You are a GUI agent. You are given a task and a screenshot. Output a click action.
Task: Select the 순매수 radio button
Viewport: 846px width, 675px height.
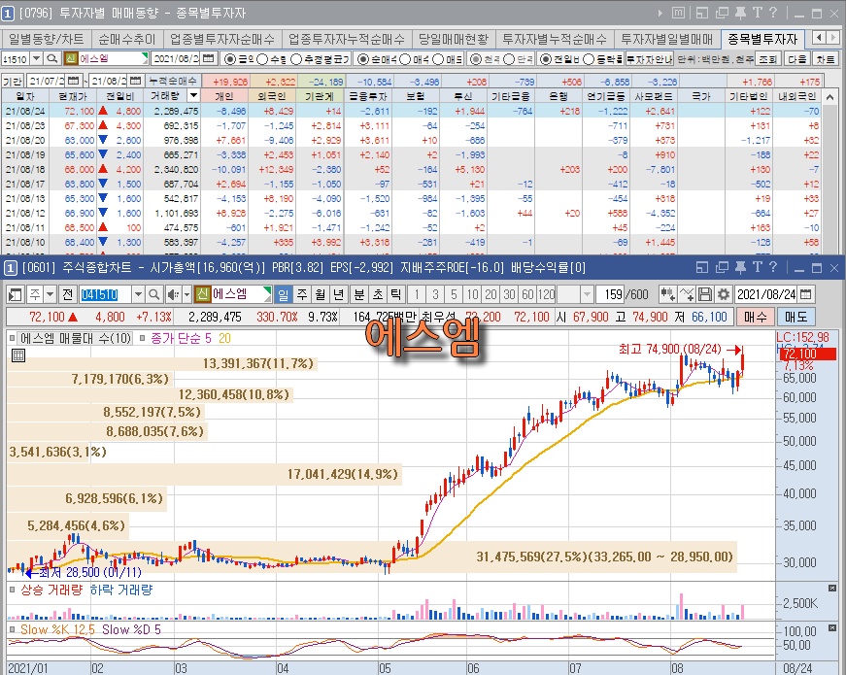coord(363,59)
